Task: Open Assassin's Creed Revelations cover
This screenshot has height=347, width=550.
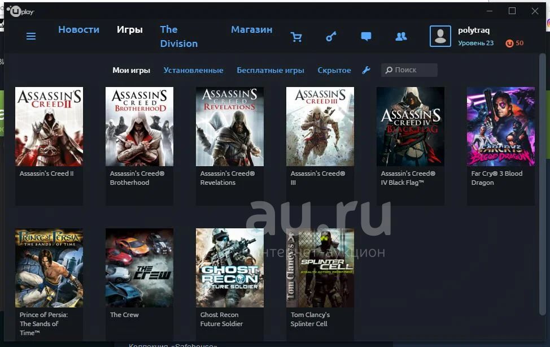Action: point(230,127)
